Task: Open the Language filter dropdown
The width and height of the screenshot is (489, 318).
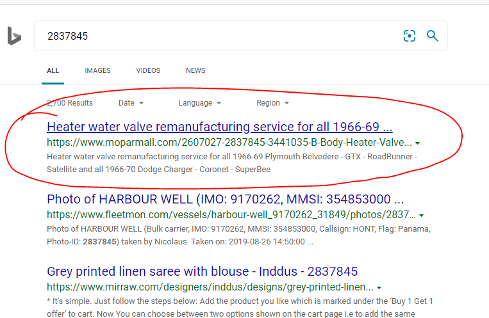Action: click(199, 103)
